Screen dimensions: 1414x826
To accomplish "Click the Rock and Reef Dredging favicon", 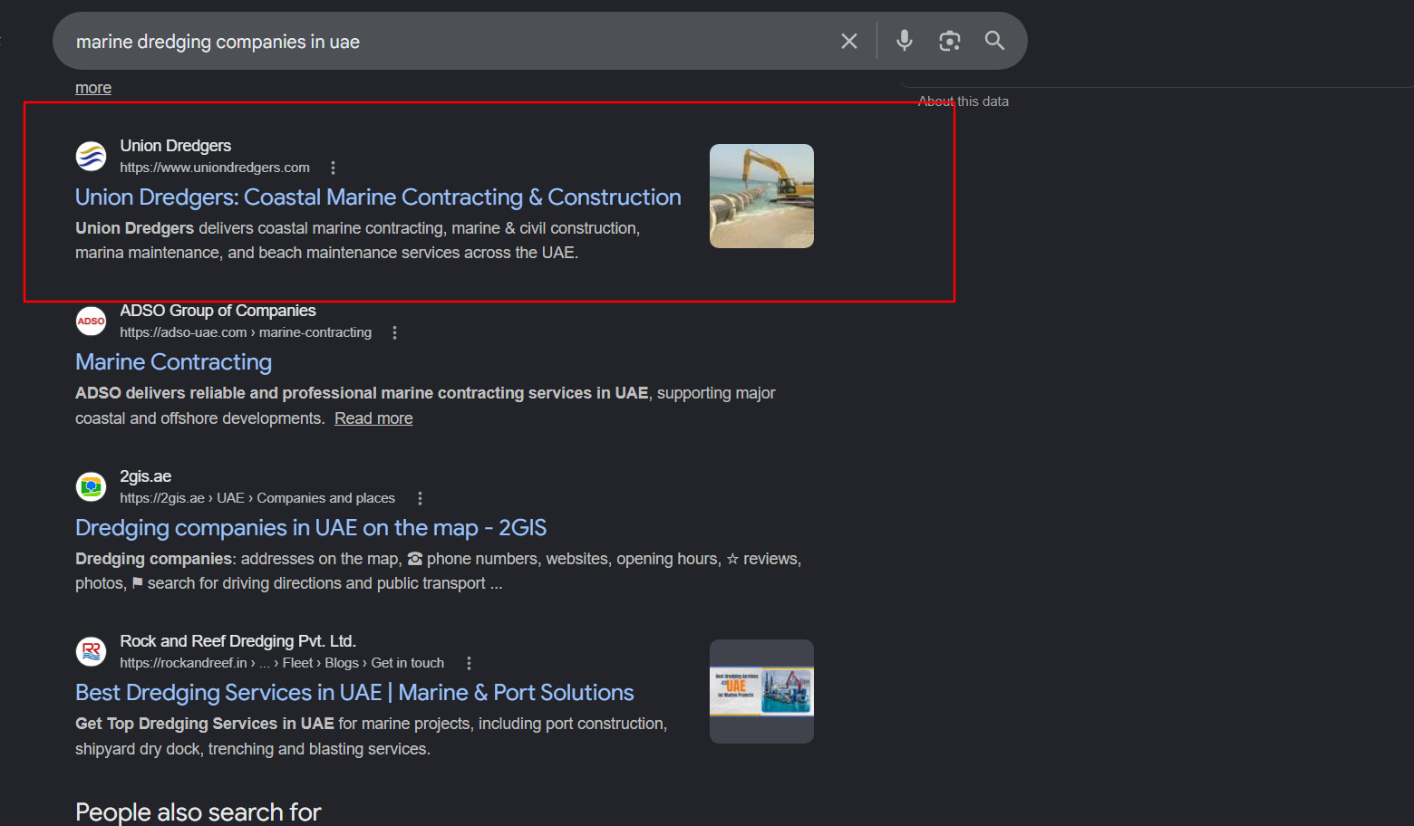I will point(91,651).
